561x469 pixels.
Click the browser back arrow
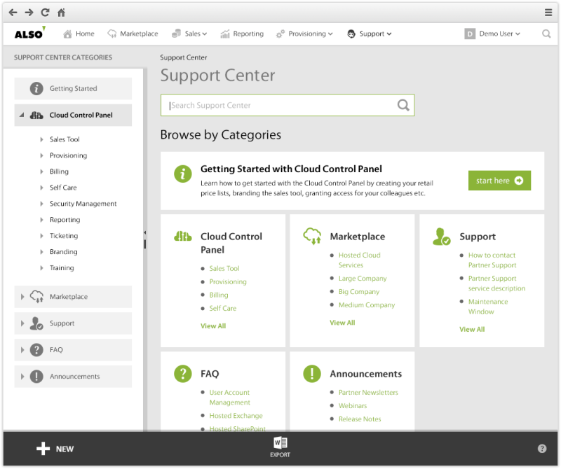tap(13, 12)
